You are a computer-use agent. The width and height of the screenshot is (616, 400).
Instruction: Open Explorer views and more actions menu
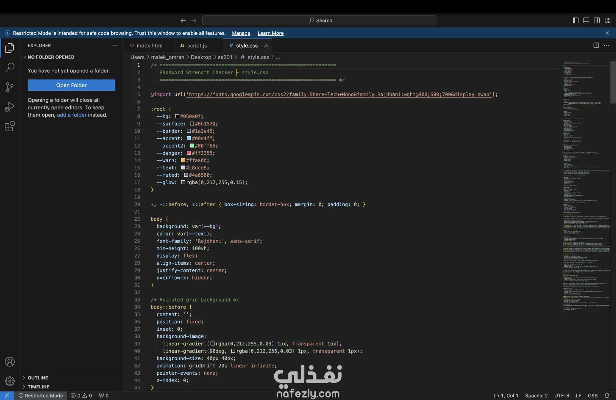tap(114, 46)
